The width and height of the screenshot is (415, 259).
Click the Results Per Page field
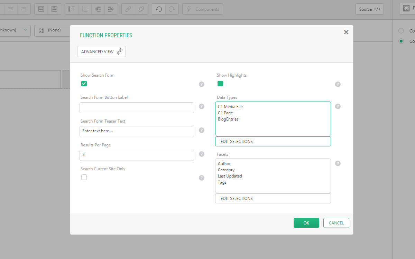click(x=137, y=155)
